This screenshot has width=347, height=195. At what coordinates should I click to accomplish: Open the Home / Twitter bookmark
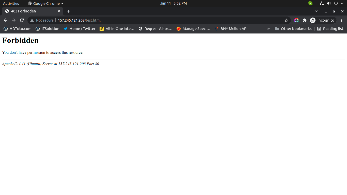click(x=80, y=29)
